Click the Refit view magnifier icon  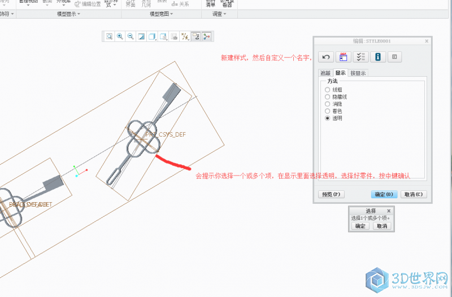pyautogui.click(x=109, y=36)
